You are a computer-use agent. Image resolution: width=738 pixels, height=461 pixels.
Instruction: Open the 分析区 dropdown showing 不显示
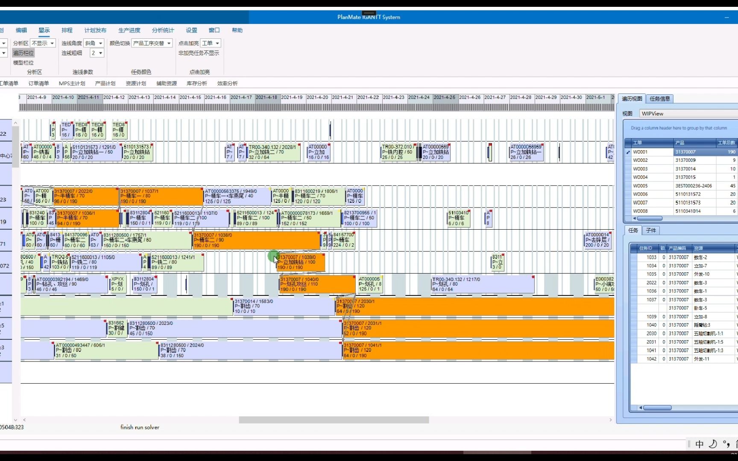tap(43, 43)
